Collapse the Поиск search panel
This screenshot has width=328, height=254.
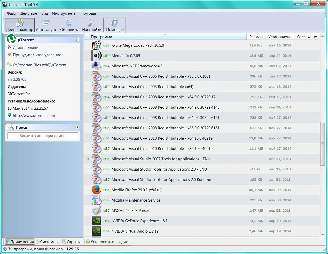point(77,127)
